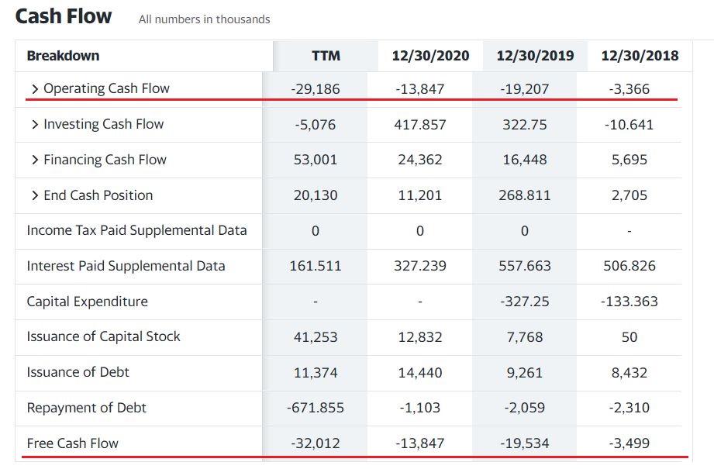Image resolution: width=714 pixels, height=469 pixels.
Task: Select end cash position value 20,130
Action: (x=315, y=195)
